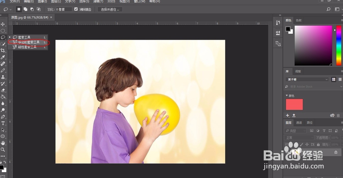Toggle the anti-alias 消除锯齿 checkbox
The image size is (343, 178).
click(x=76, y=9)
